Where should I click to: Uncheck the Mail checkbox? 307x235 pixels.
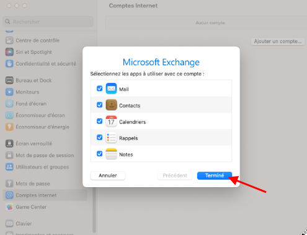99,89
